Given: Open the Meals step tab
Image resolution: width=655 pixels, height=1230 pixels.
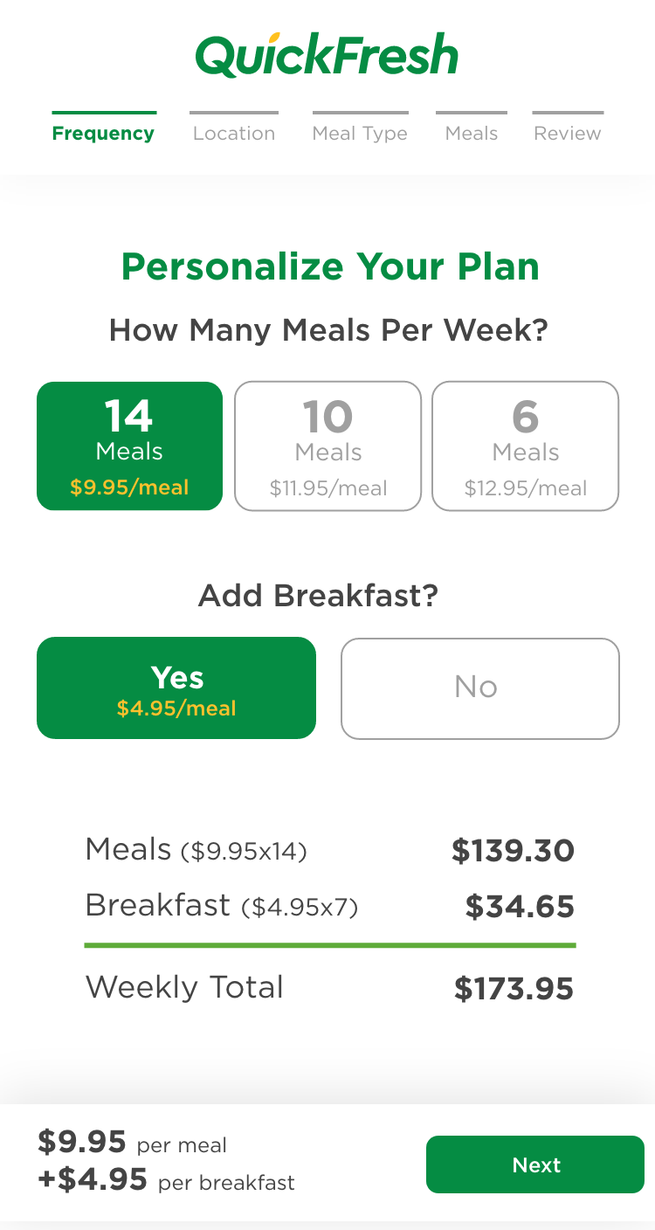Looking at the screenshot, I should point(472,133).
